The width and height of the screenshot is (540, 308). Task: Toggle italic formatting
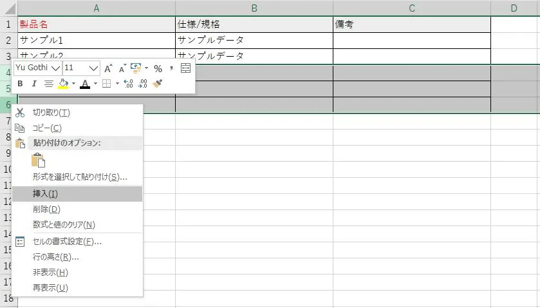[x=34, y=84]
